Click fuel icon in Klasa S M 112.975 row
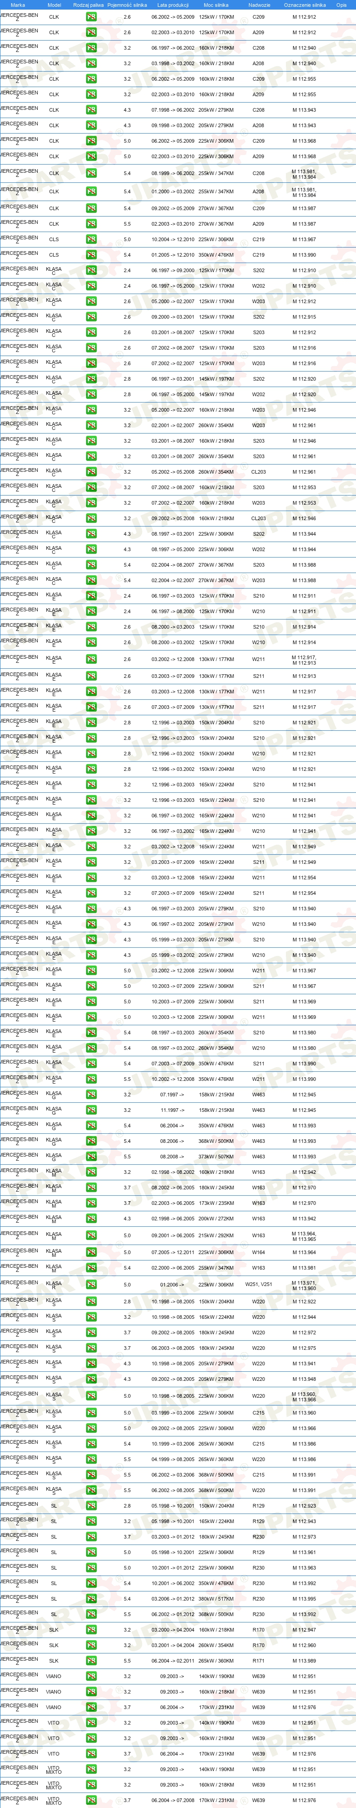This screenshot has width=356, height=1808. click(91, 1348)
